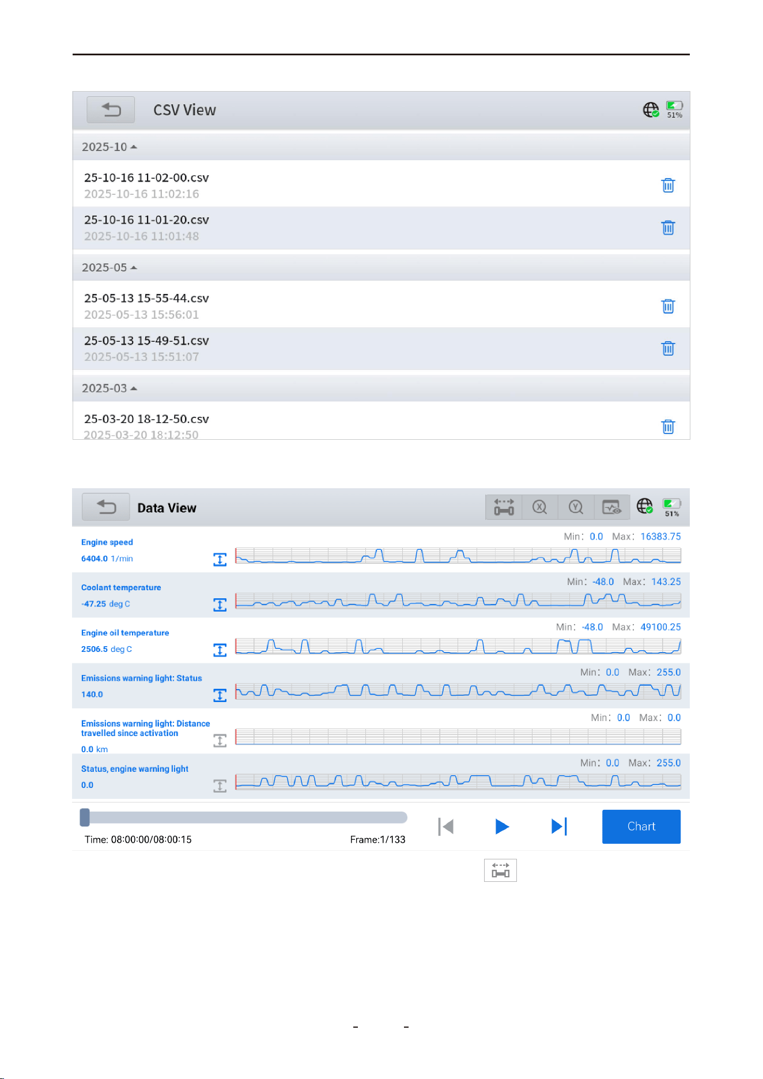This screenshot has width=763, height=1079.
Task: Open the 25-10-16 11-01-20.csv file
Action: point(381,228)
